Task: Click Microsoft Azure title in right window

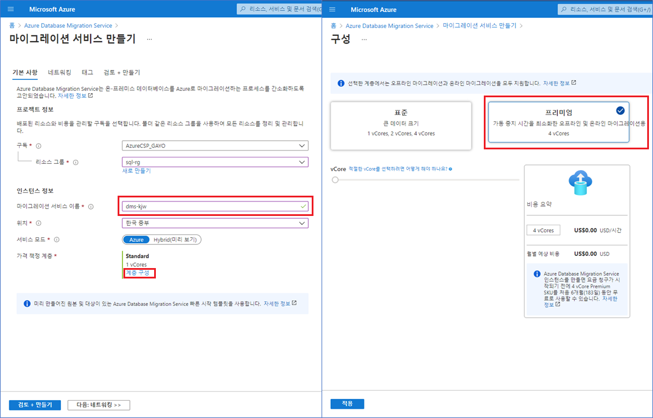Action: pyautogui.click(x=374, y=10)
